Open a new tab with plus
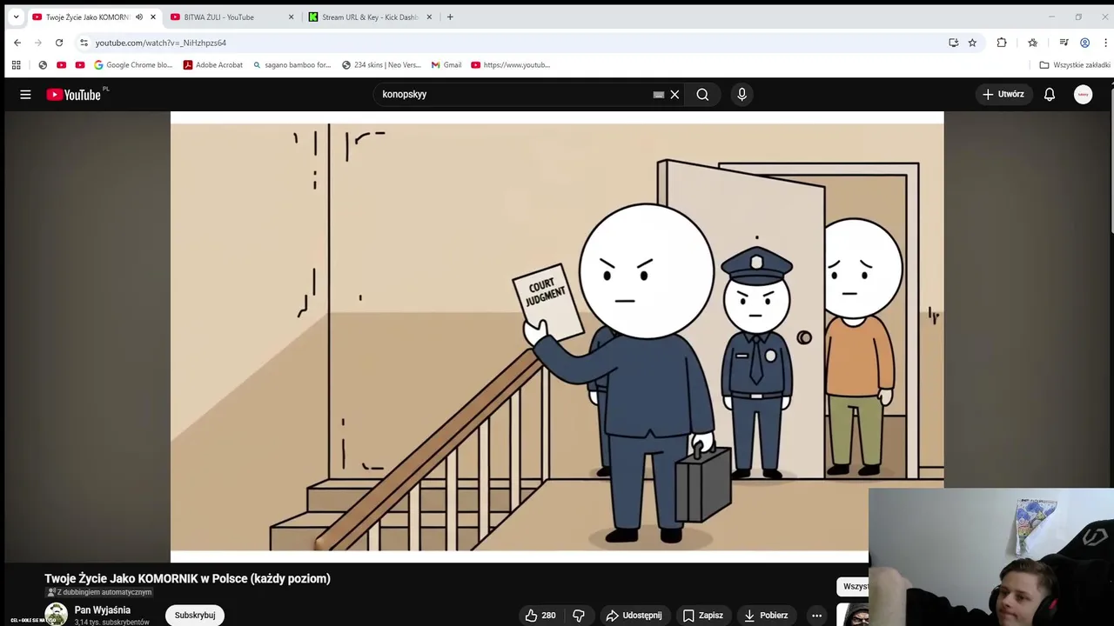 (450, 17)
